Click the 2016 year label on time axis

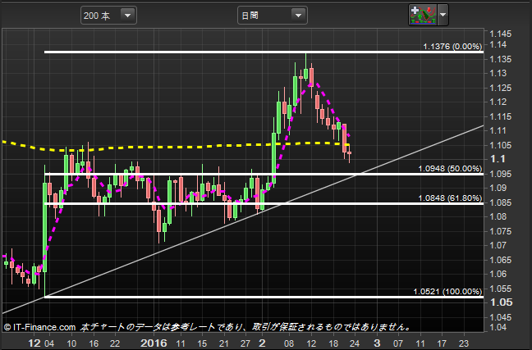[154, 343]
